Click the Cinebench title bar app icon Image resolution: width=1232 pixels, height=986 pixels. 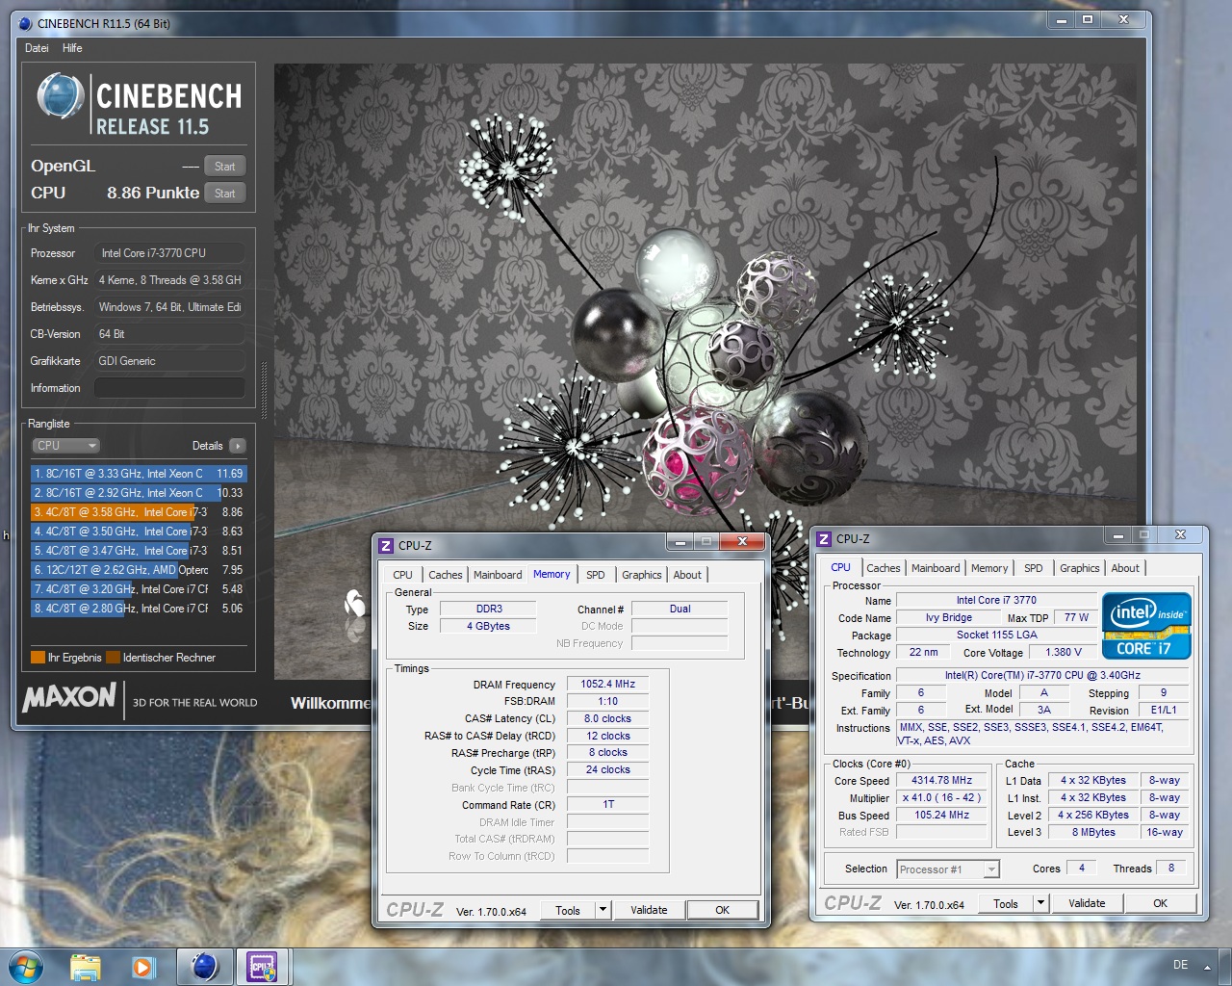point(25,23)
